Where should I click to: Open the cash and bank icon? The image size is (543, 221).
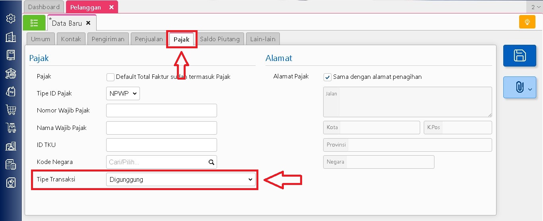[x=11, y=73]
